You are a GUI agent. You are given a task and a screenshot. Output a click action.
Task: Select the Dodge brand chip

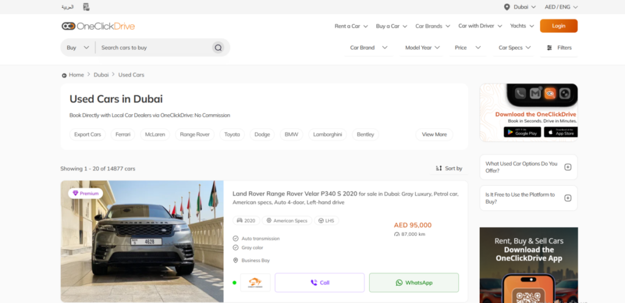point(262,134)
